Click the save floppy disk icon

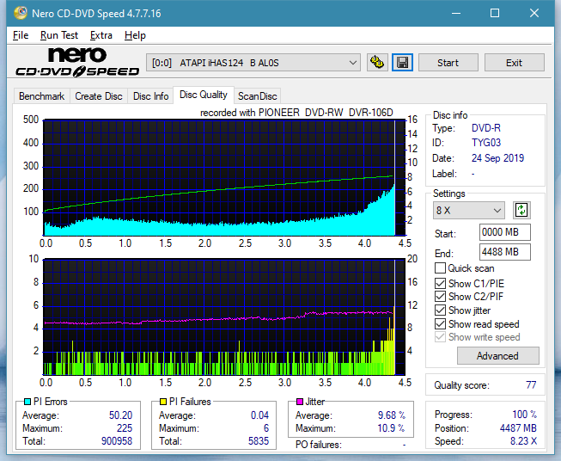coord(403,63)
